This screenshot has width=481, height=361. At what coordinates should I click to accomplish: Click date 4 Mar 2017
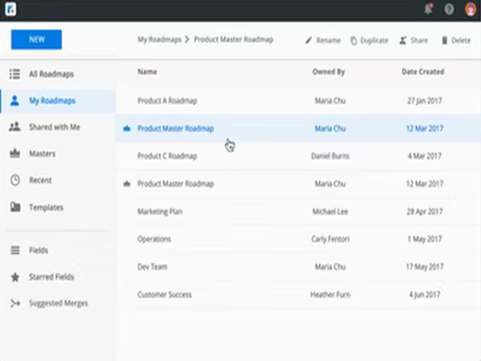[424, 156]
